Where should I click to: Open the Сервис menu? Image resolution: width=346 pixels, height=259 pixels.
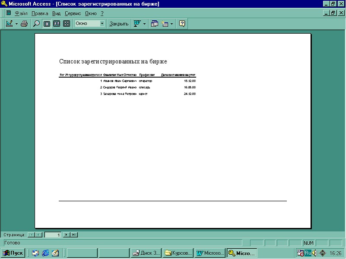(73, 13)
